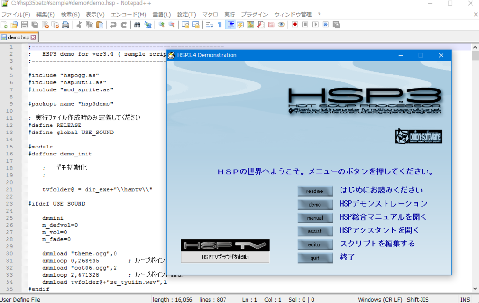This screenshot has height=303, width=479.
Task: Select the demo.hsp document tab
Action: coord(18,37)
